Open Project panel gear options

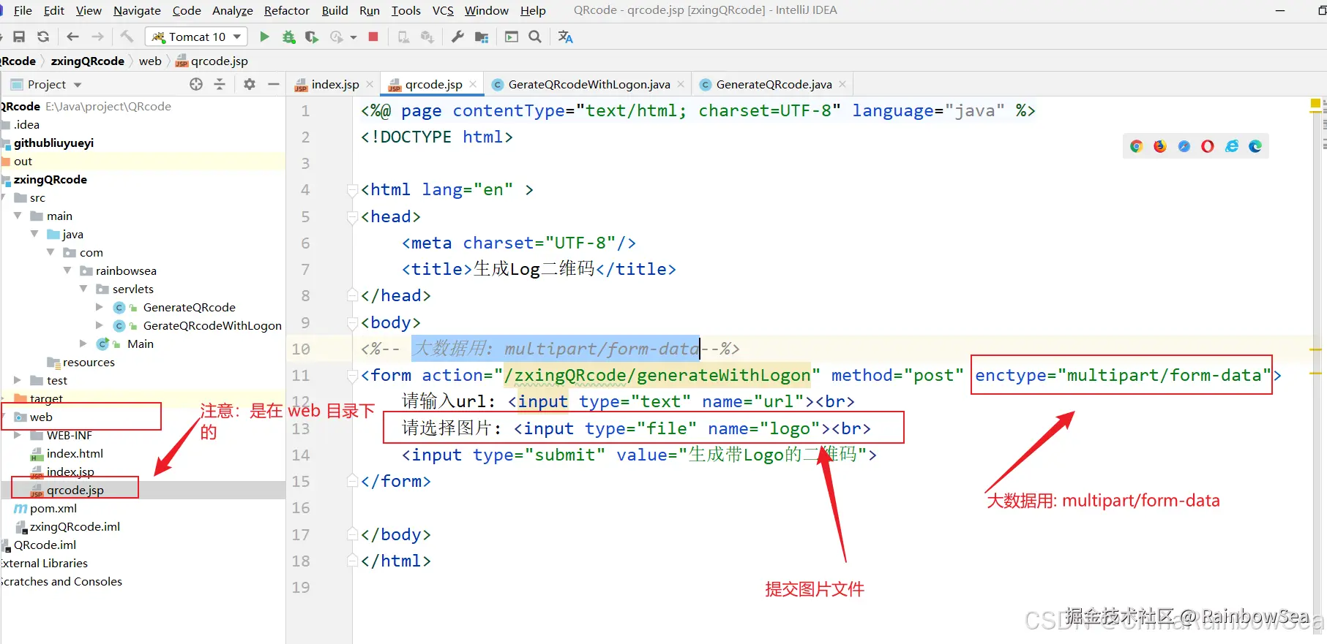pos(250,84)
